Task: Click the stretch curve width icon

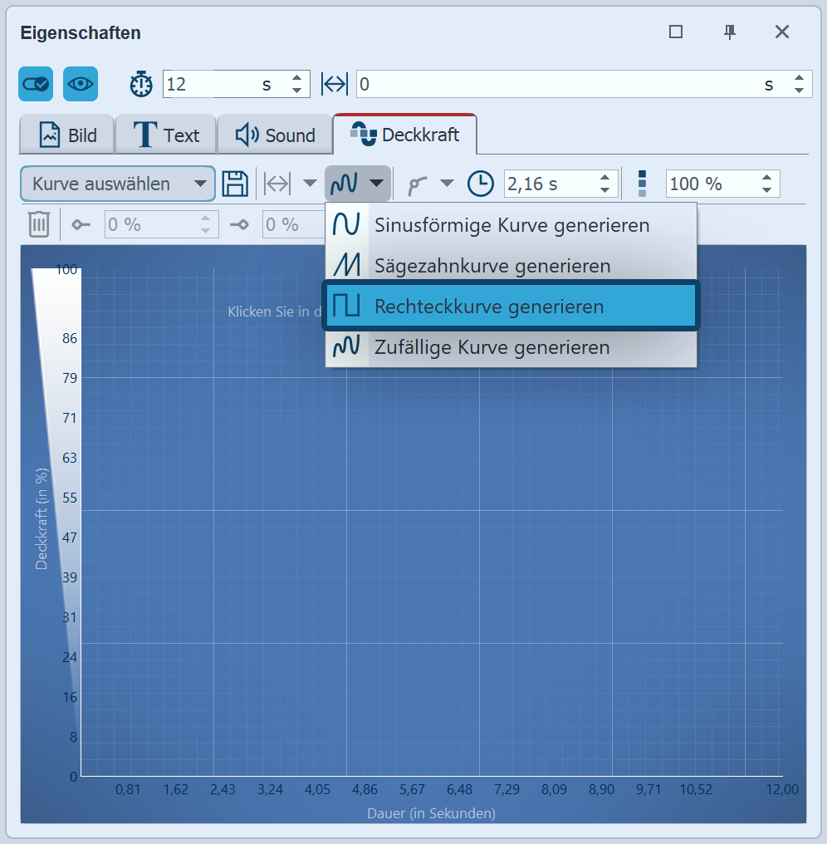Action: [277, 184]
